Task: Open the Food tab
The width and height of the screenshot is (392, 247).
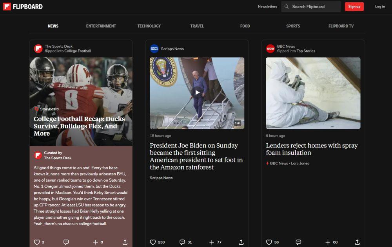Action: click(x=245, y=26)
